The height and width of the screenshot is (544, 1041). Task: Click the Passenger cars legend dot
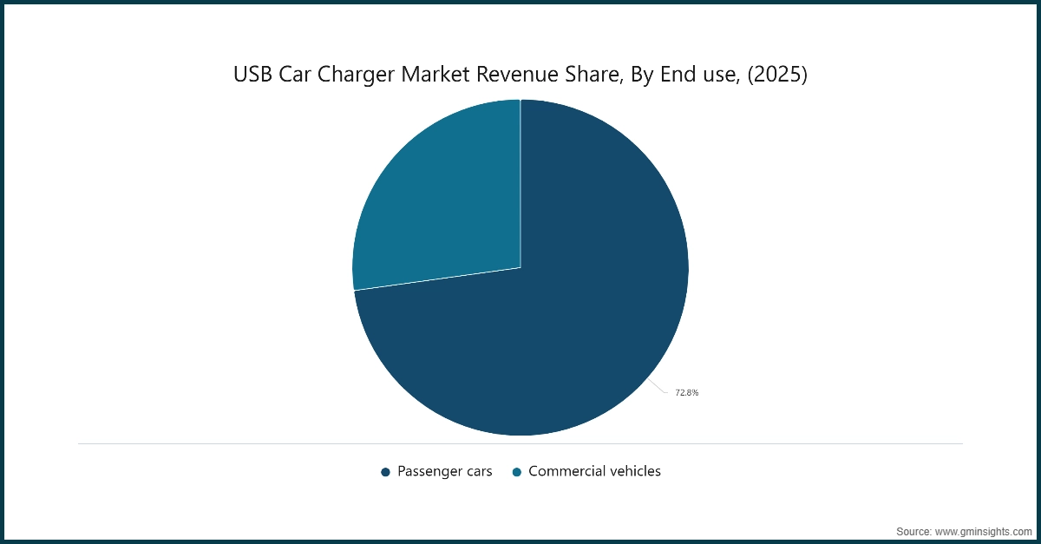click(x=385, y=472)
